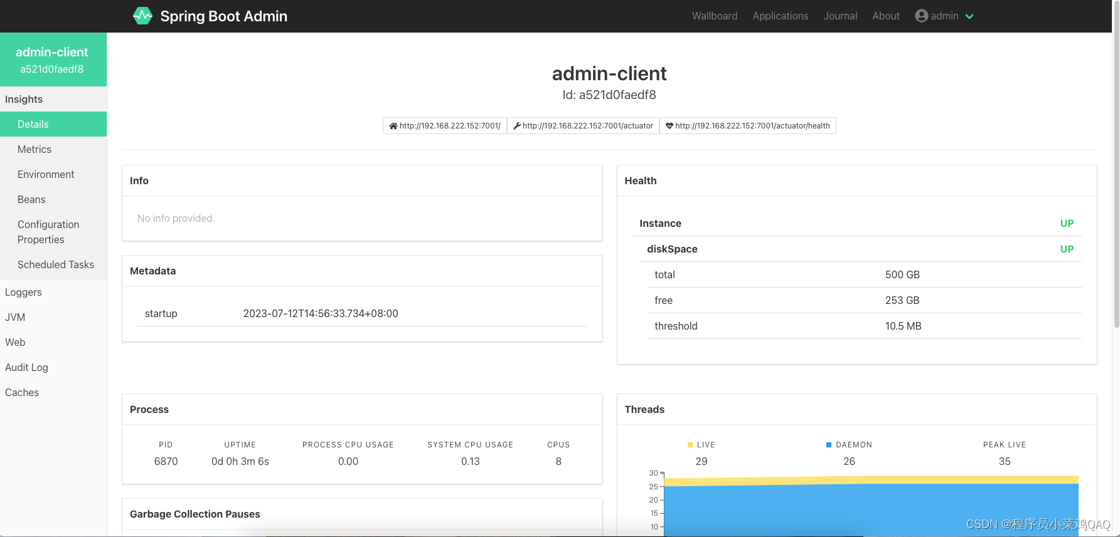Open Beans in the sidebar
Screen dimensions: 1120x537
[x=53, y=199]
